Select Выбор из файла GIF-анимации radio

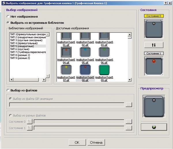pyautogui.click(x=10, y=99)
